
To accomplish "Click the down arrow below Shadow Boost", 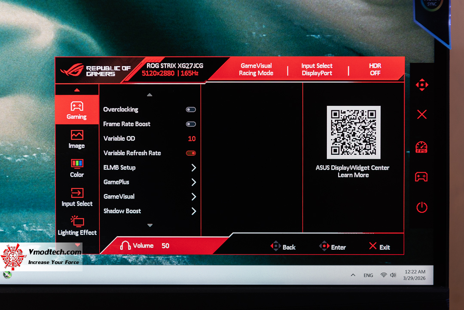I will click(x=150, y=225).
